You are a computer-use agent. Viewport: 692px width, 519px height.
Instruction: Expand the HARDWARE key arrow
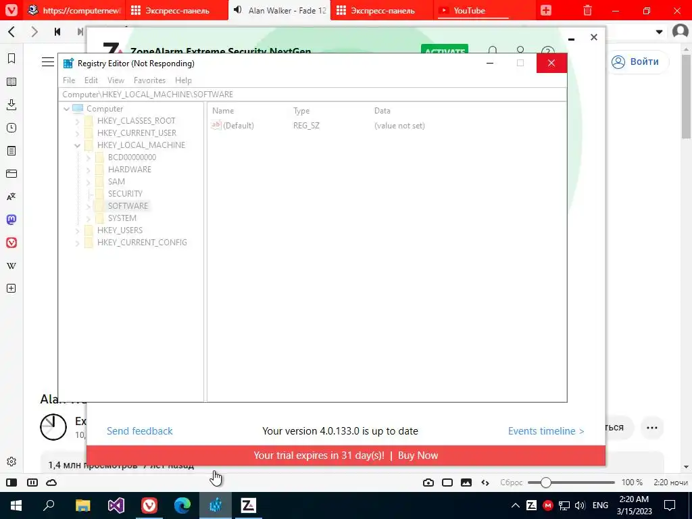pyautogui.click(x=89, y=170)
